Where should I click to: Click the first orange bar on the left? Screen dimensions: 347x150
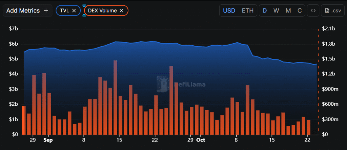24,120
